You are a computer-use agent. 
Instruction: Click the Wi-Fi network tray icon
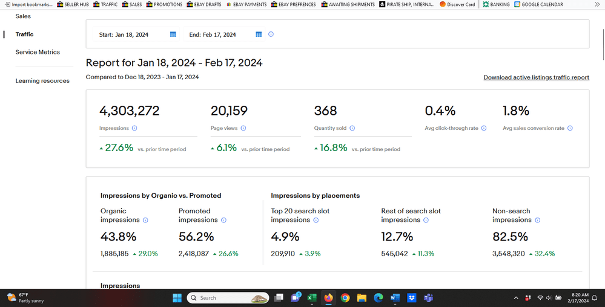coord(540,298)
